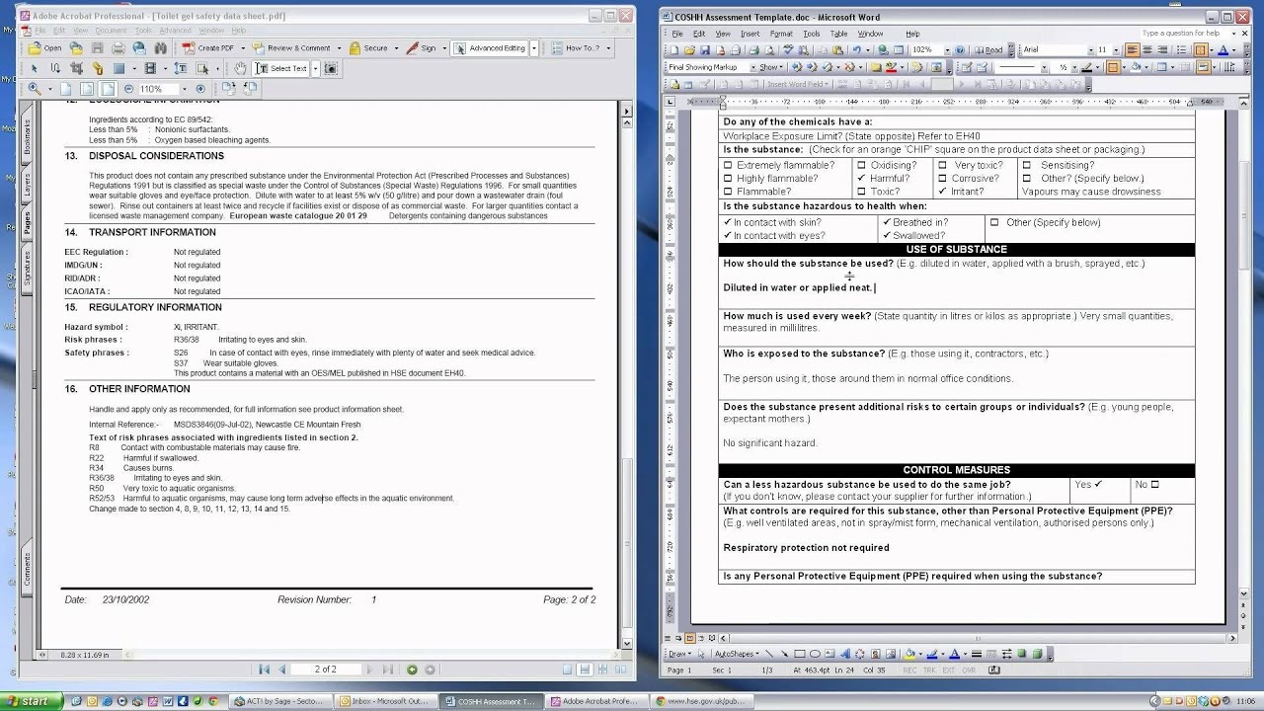Click the 110% zoom level field

158,88
